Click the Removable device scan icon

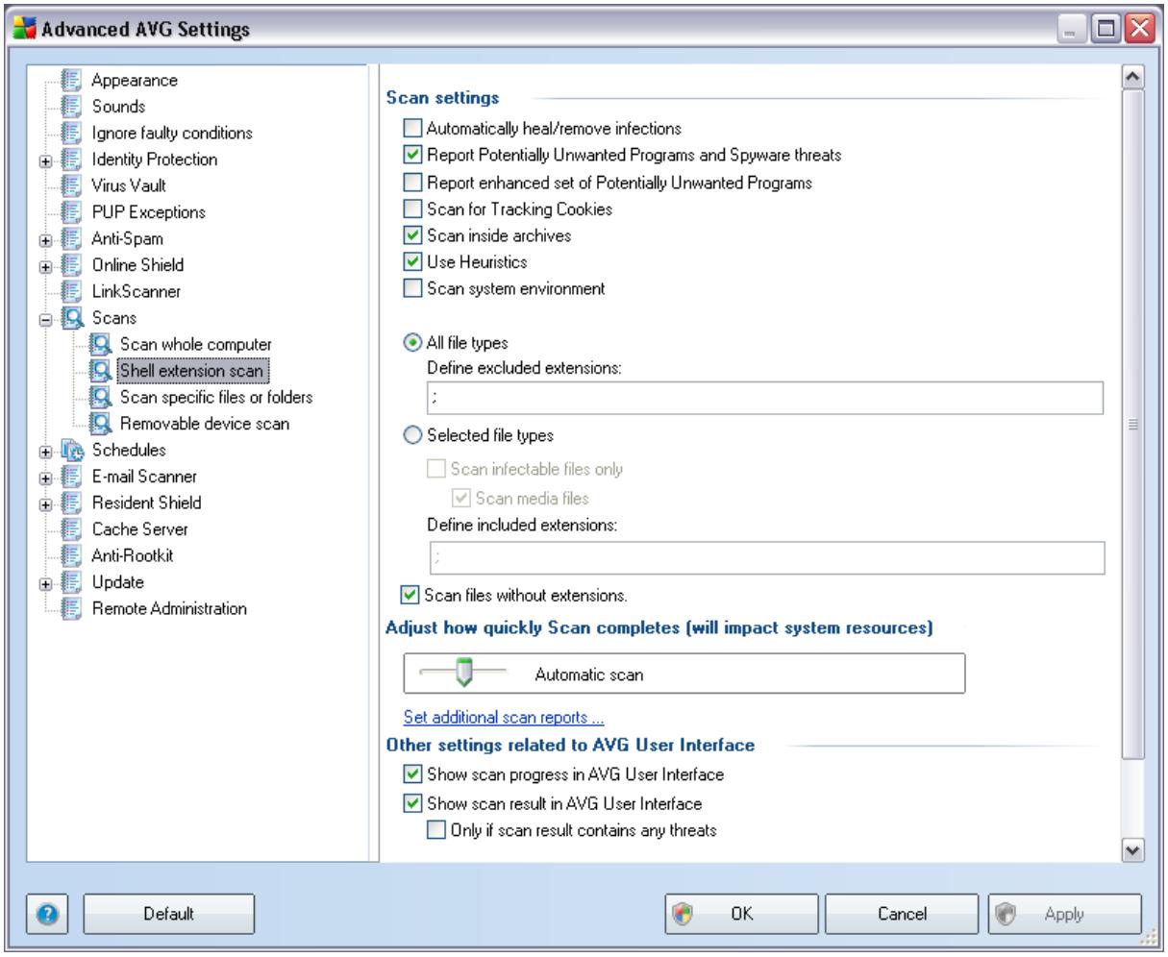tap(100, 424)
